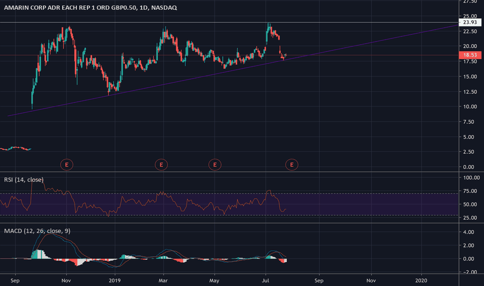Click the 17.50 price axis label

[470, 61]
